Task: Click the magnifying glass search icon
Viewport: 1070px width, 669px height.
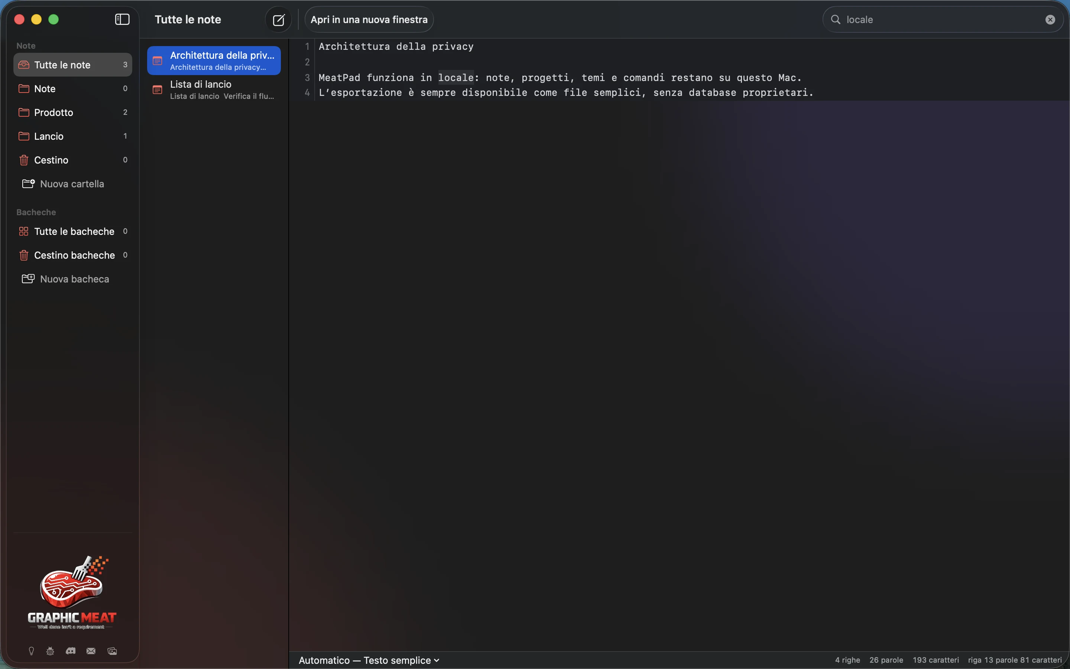Action: tap(835, 19)
